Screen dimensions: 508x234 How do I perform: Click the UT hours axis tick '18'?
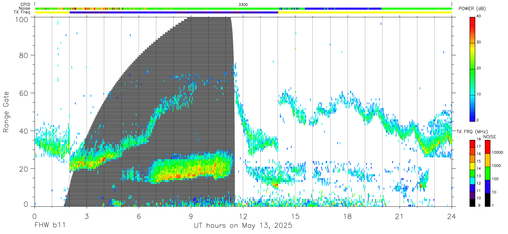[x=347, y=216]
